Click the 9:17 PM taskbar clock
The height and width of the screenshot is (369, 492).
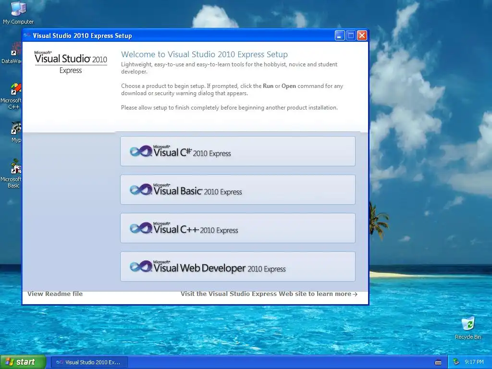click(474, 362)
